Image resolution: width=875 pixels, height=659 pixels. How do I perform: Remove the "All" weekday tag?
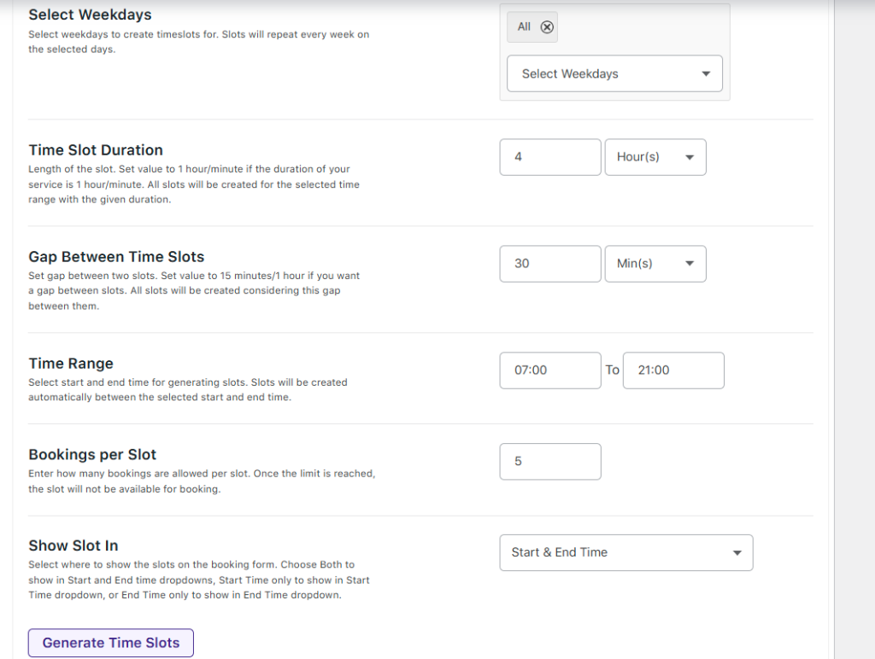[x=548, y=27]
